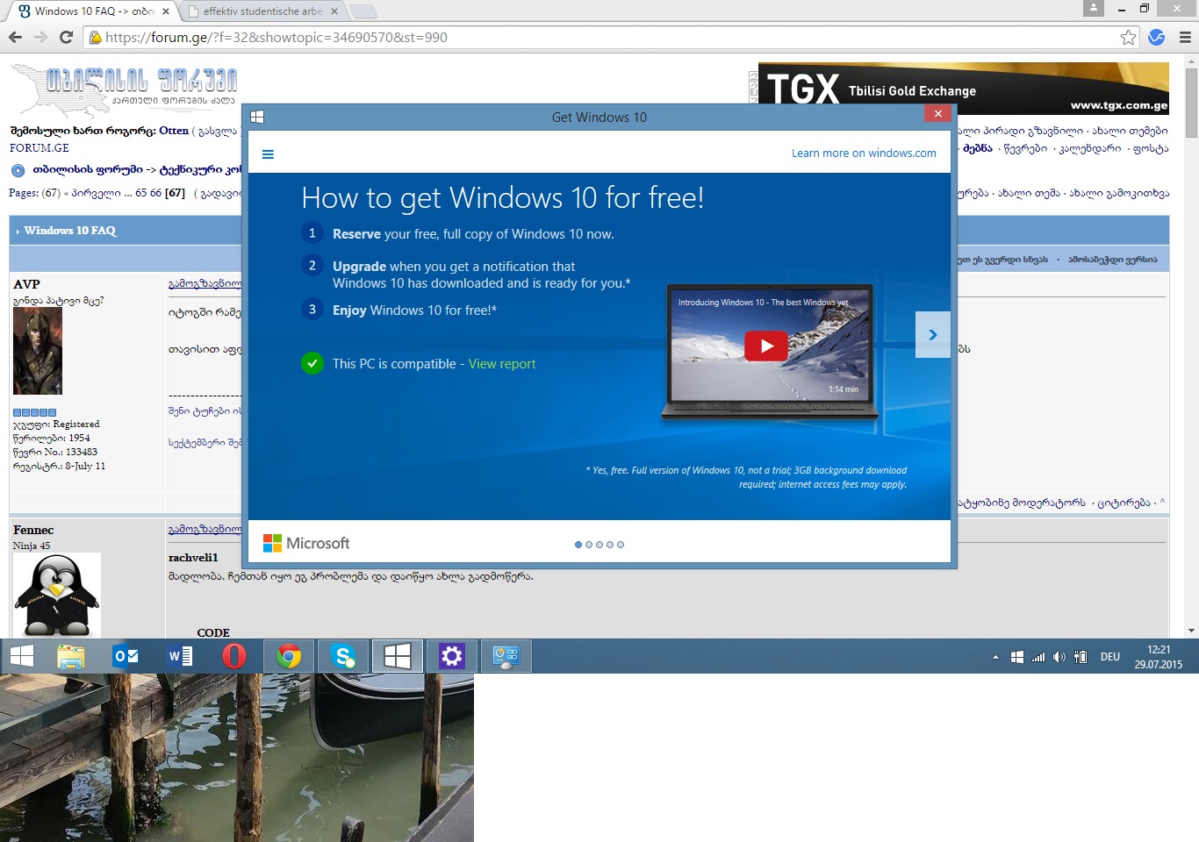Click the page scrollbar up arrow
The image size is (1199, 842).
[x=1191, y=61]
